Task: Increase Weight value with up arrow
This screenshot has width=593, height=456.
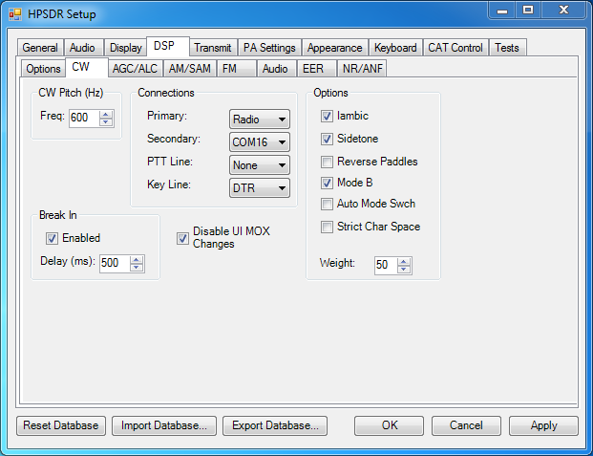Action: (x=404, y=261)
